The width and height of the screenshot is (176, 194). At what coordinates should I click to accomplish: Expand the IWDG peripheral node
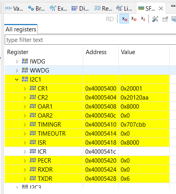tap(17, 62)
